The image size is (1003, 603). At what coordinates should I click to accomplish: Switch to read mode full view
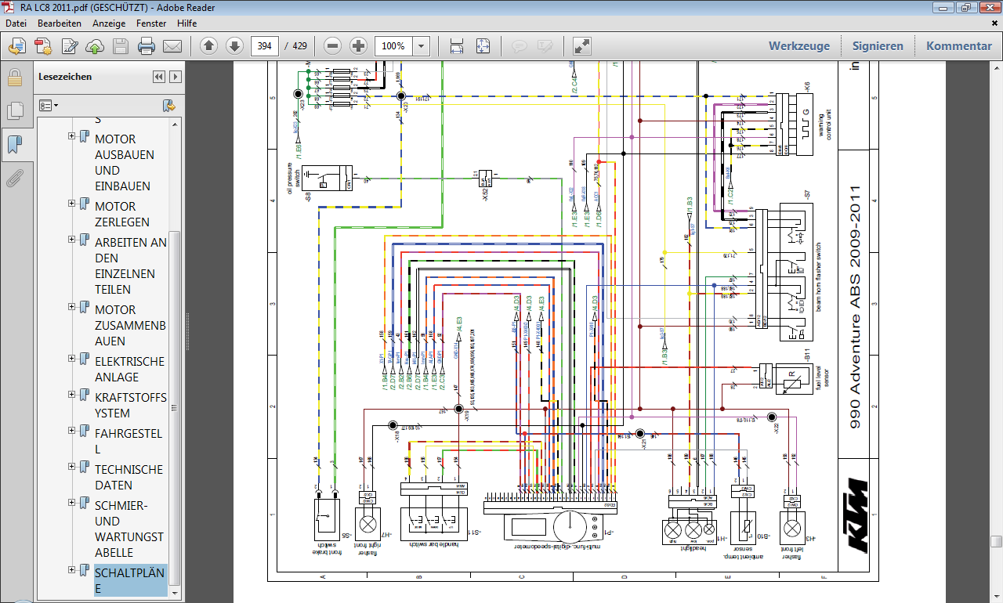pyautogui.click(x=582, y=46)
